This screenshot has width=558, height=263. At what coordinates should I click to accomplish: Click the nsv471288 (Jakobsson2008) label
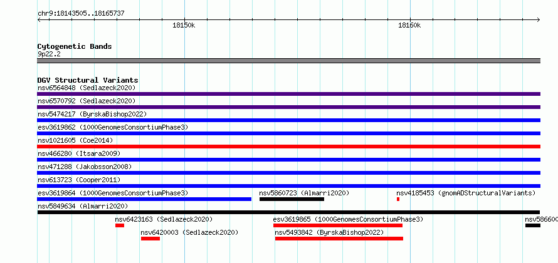click(85, 167)
